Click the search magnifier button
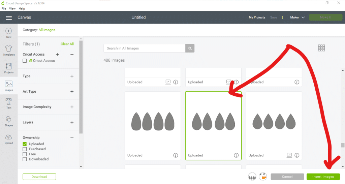The height and width of the screenshot is (184, 345). pyautogui.click(x=190, y=48)
